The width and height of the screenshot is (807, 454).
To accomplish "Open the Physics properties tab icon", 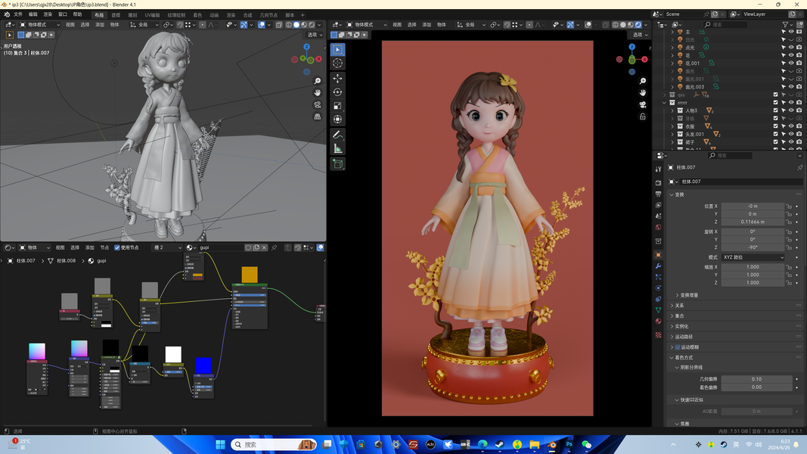I will pos(658,288).
